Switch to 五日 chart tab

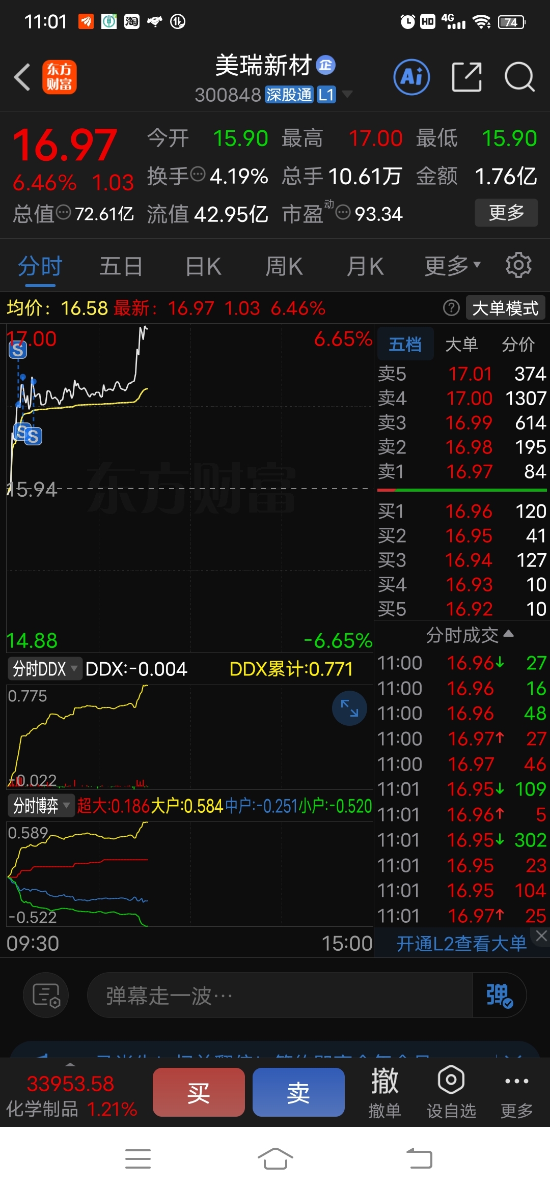click(x=121, y=266)
